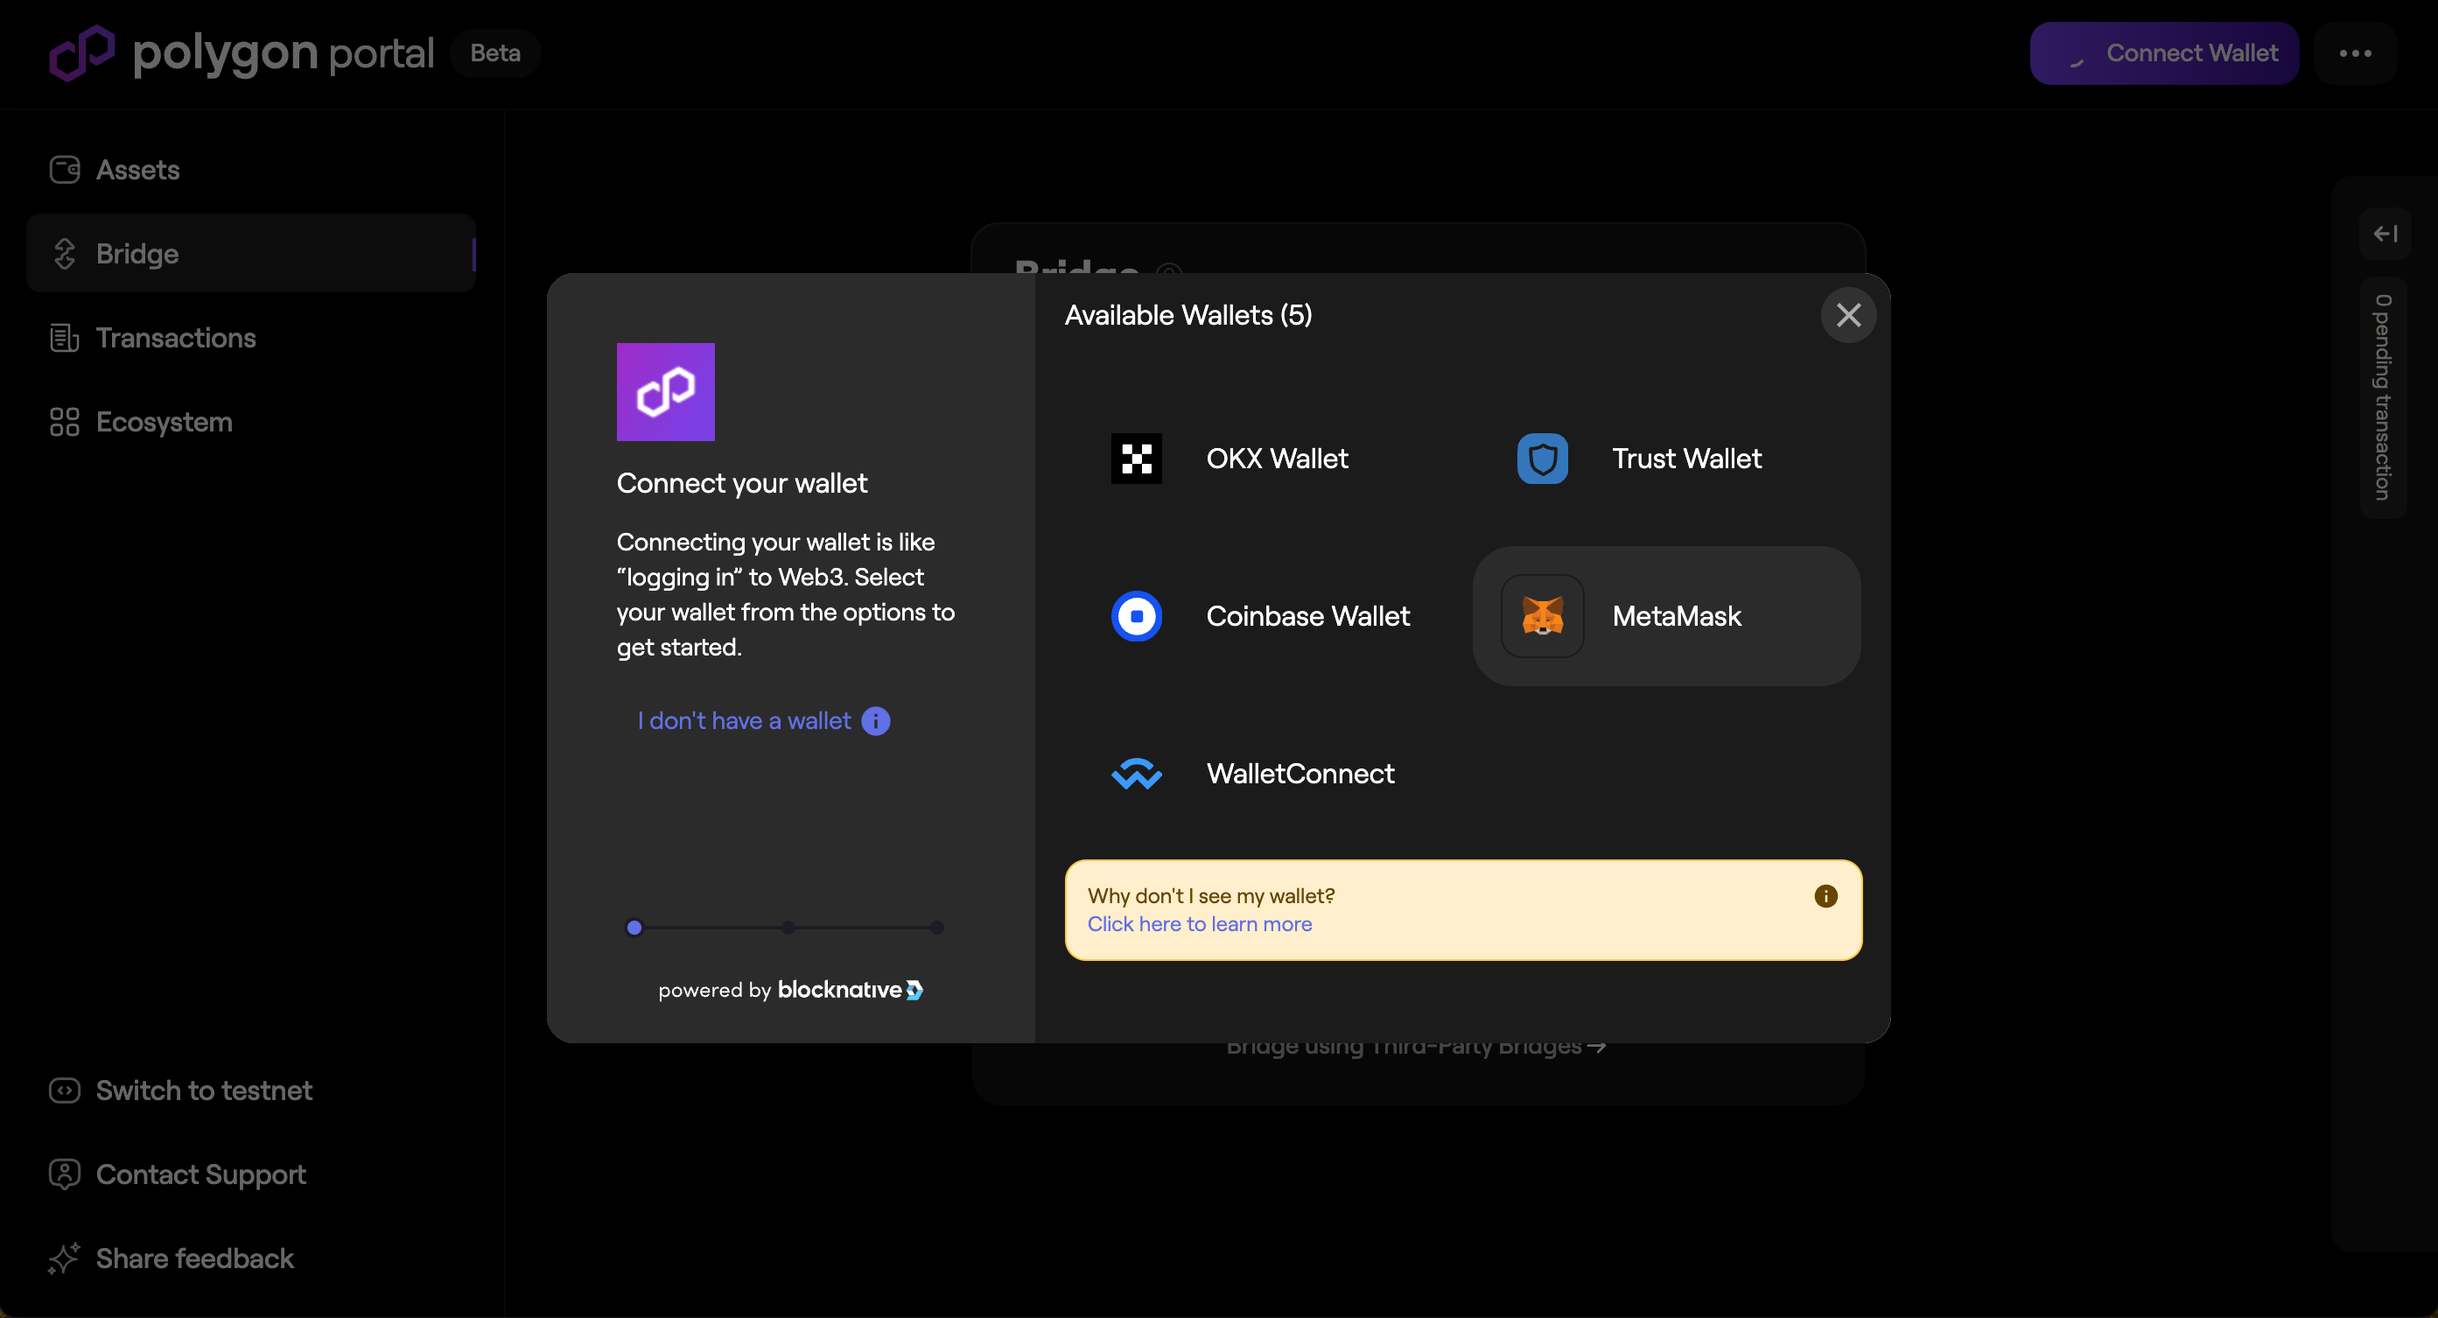Select the OKX Wallet icon

point(1136,459)
